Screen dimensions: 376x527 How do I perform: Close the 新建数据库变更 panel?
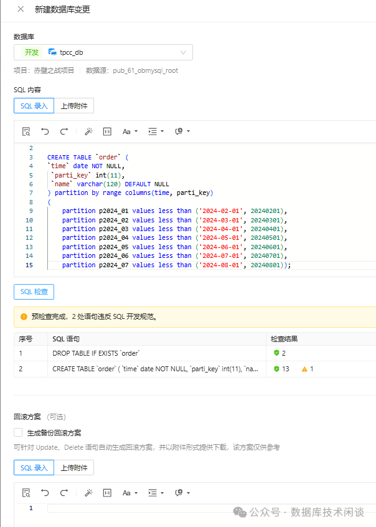tap(21, 9)
